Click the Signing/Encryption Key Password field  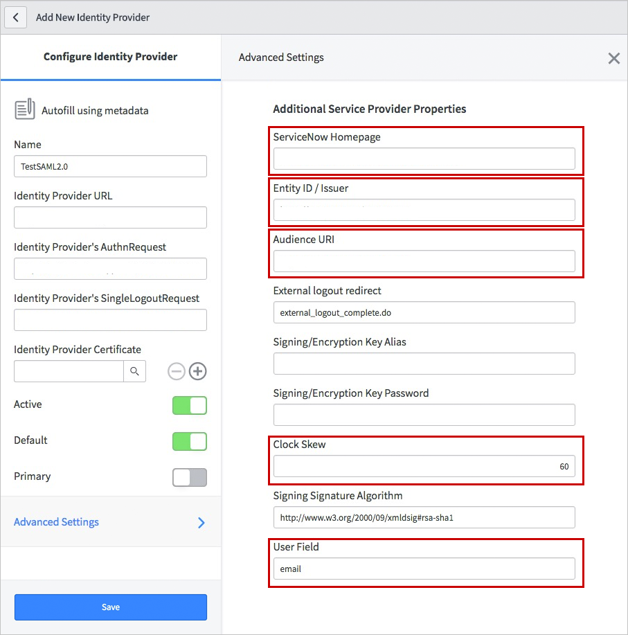click(x=424, y=415)
